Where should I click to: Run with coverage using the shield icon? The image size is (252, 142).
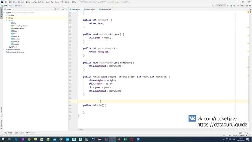pyautogui.click(x=235, y=6)
